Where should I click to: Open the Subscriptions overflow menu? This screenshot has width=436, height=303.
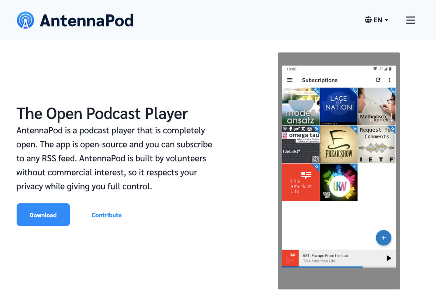point(390,80)
